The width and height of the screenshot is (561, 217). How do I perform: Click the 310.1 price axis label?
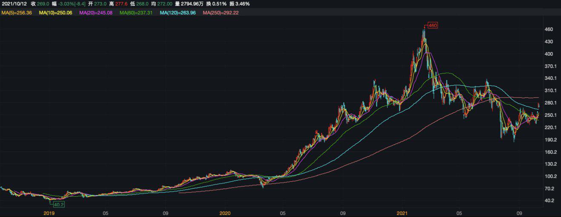550,91
